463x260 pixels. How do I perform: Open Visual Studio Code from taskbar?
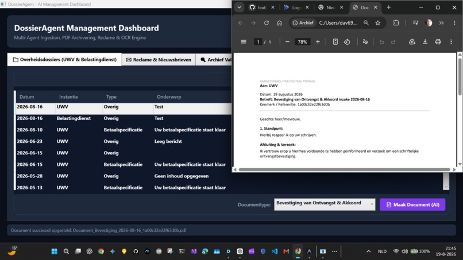(275, 251)
